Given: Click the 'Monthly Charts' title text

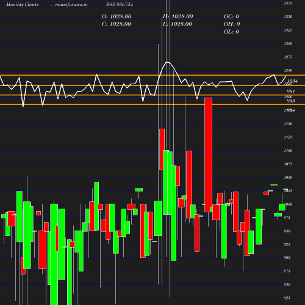Looking at the screenshot, I should coord(22,4).
